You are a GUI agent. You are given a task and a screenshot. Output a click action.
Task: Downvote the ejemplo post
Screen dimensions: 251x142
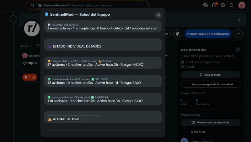[x=34, y=77]
